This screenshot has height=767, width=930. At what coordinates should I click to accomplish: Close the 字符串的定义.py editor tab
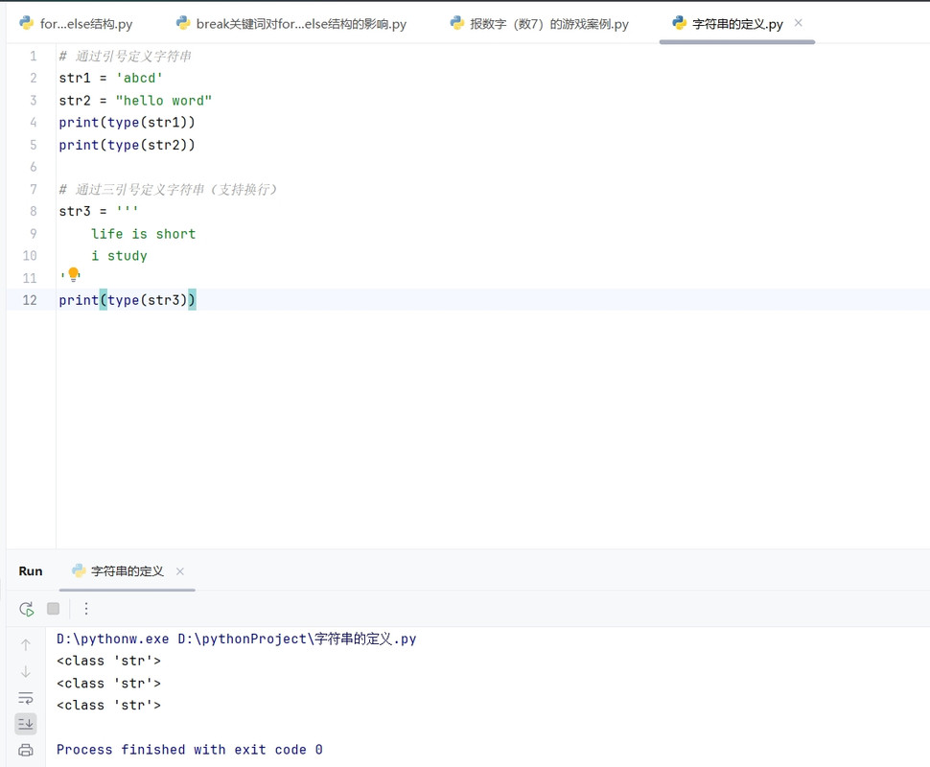(x=799, y=23)
